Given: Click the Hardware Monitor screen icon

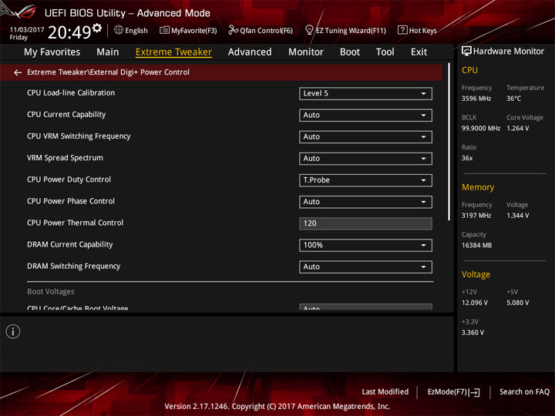Looking at the screenshot, I should 466,51.
